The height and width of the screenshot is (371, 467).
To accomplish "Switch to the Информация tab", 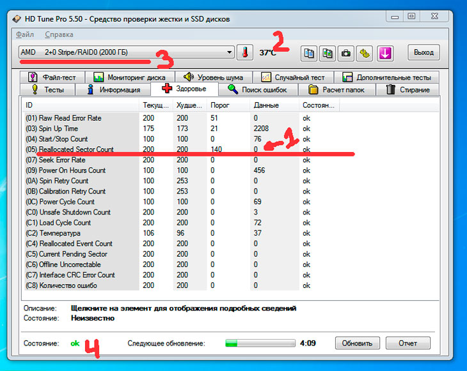I will point(113,89).
